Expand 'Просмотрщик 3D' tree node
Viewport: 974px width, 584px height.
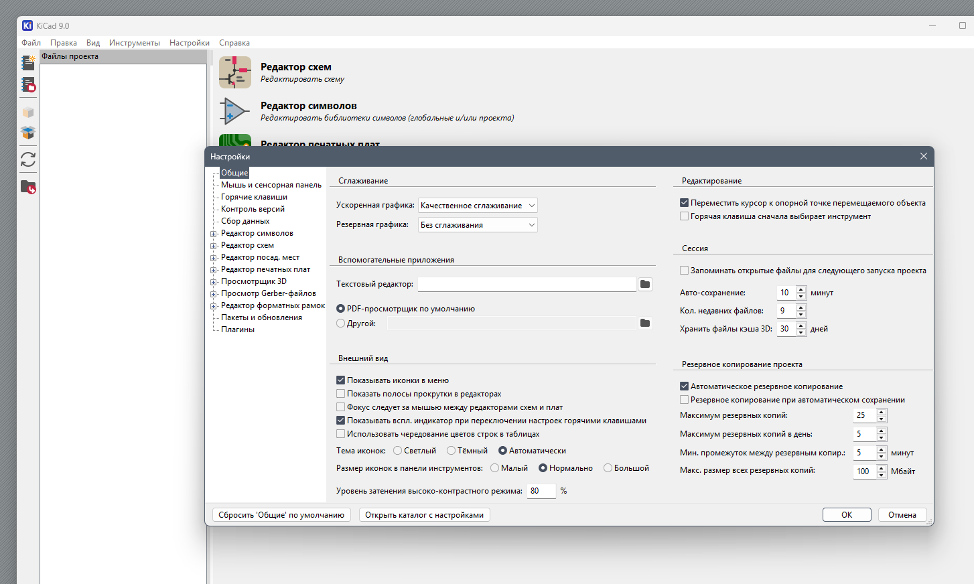point(214,282)
